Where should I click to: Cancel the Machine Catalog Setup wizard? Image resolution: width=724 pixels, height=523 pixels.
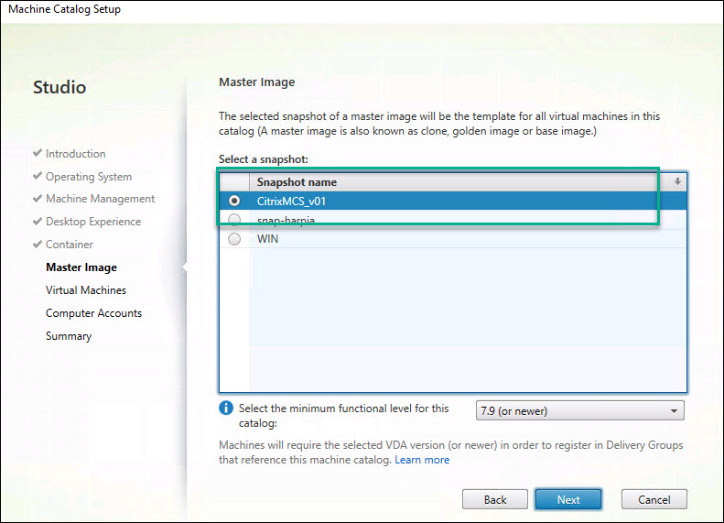(654, 499)
